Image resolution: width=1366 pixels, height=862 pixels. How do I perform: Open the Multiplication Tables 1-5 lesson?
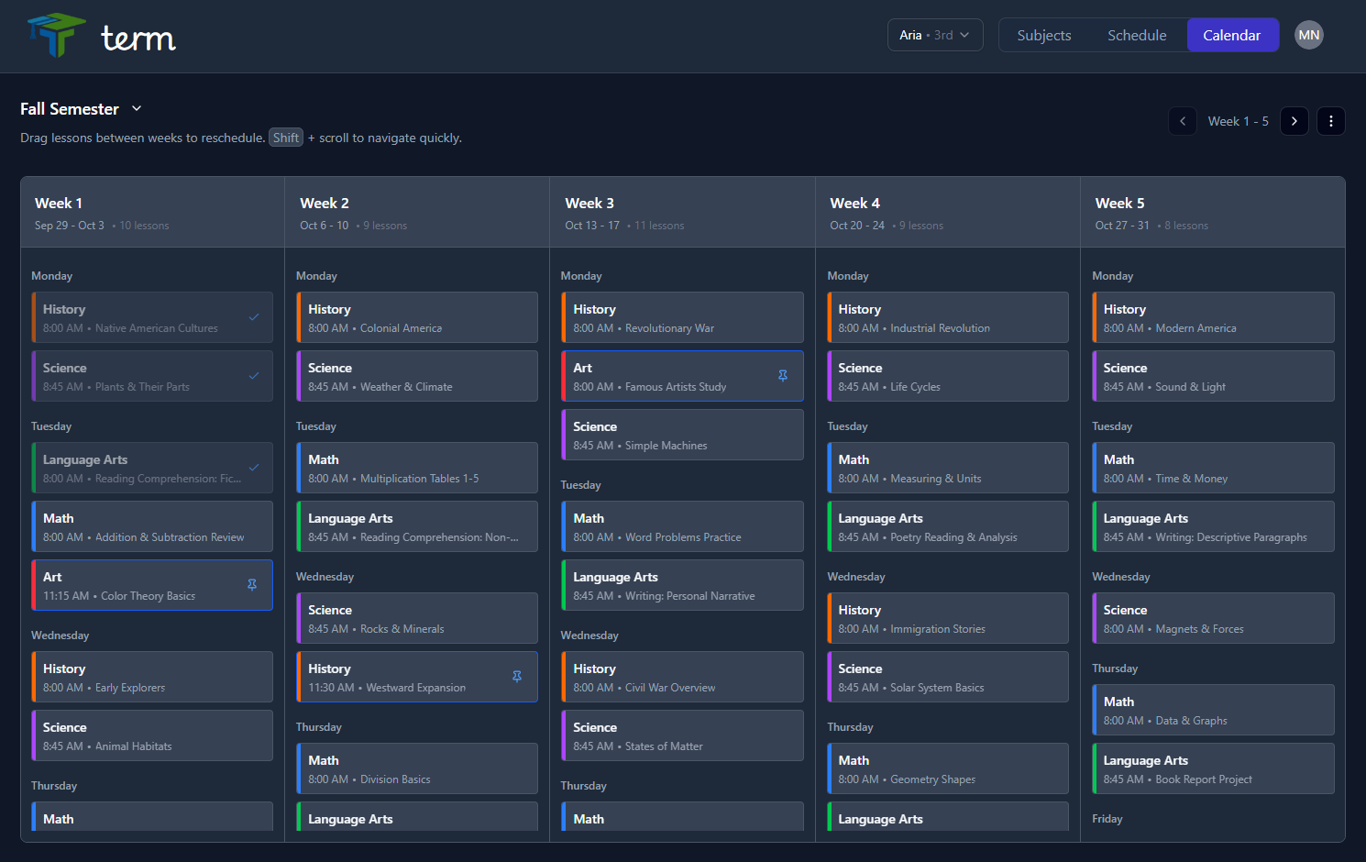tap(417, 468)
